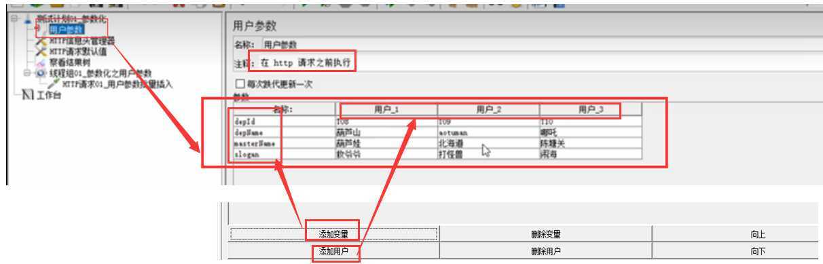The width and height of the screenshot is (823, 264).
Task: Toggle the 每次迭代更新一次 checkbox
Action: click(239, 85)
